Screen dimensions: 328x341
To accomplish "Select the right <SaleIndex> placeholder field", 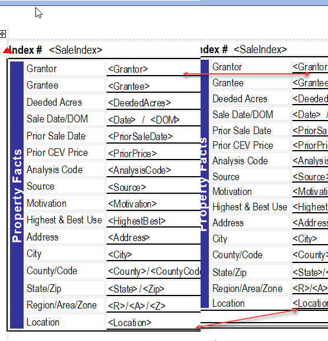I will tap(260, 50).
